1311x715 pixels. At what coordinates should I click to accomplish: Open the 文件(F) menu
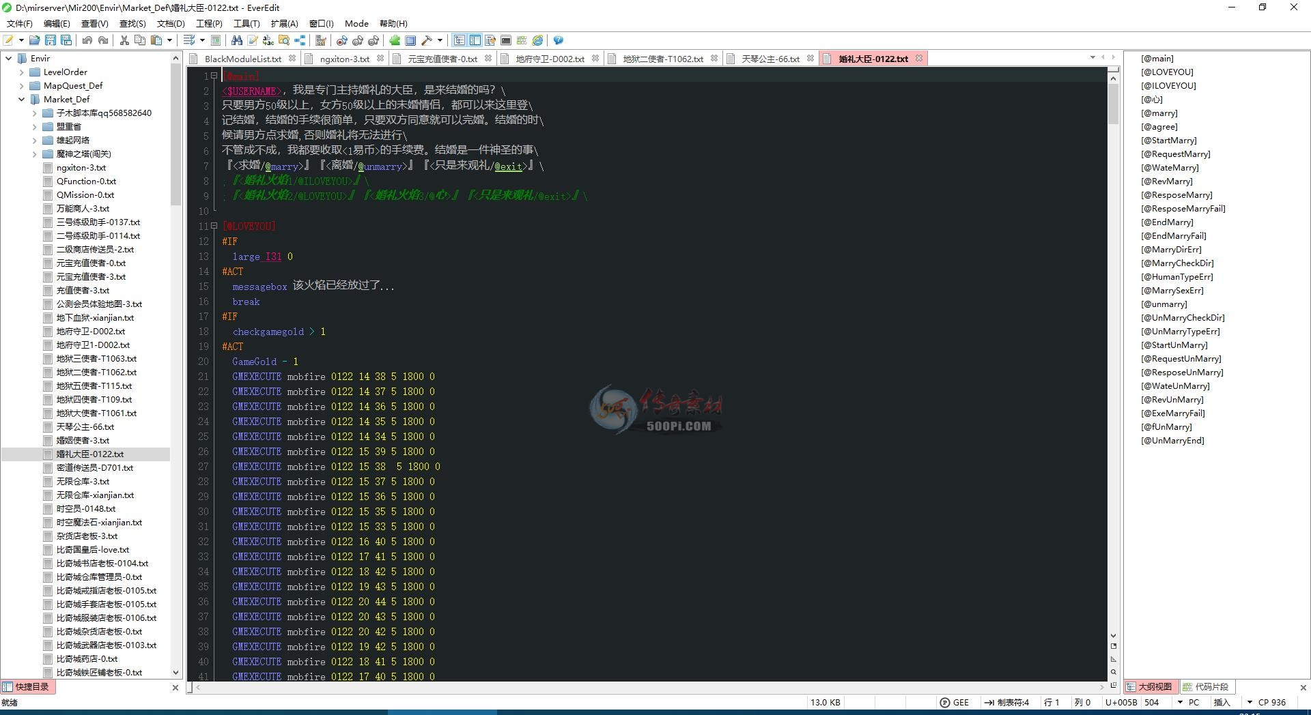click(x=20, y=23)
